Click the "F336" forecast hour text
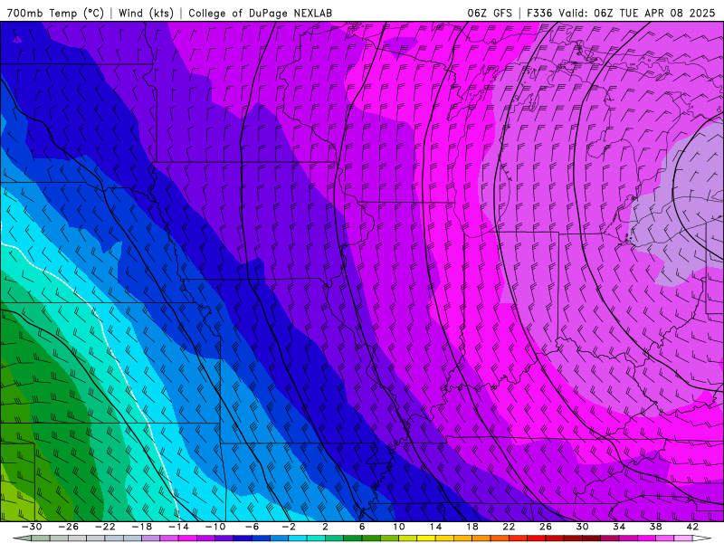Viewport: 724px width, 543px height. (539, 13)
